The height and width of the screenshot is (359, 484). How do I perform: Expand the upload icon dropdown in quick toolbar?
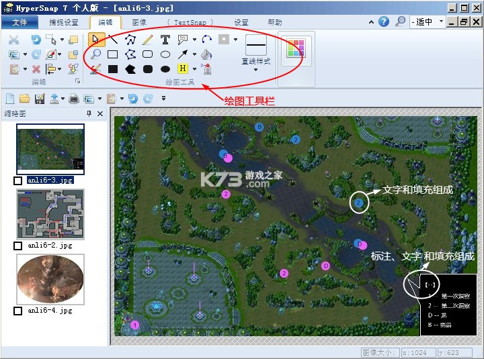(63, 99)
